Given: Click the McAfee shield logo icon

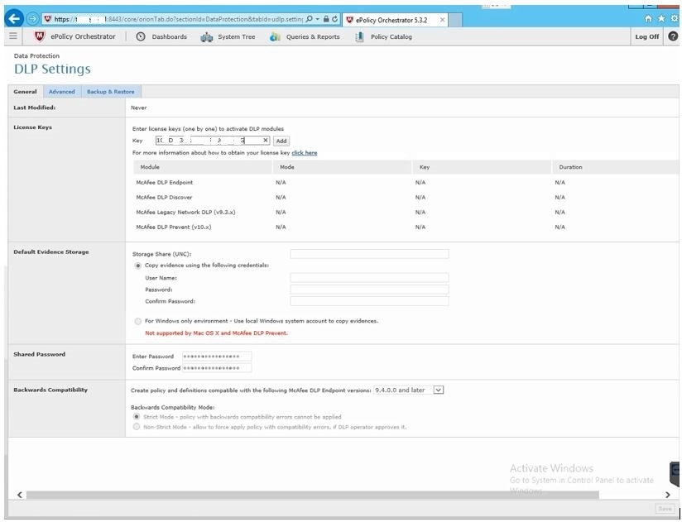Looking at the screenshot, I should [x=39, y=36].
